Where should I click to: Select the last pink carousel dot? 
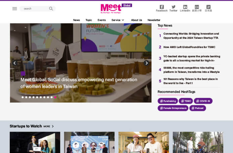point(55,97)
